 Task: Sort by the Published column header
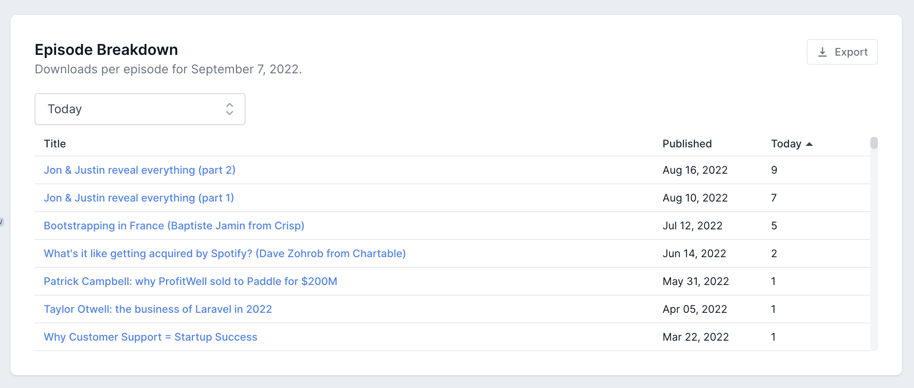point(687,144)
